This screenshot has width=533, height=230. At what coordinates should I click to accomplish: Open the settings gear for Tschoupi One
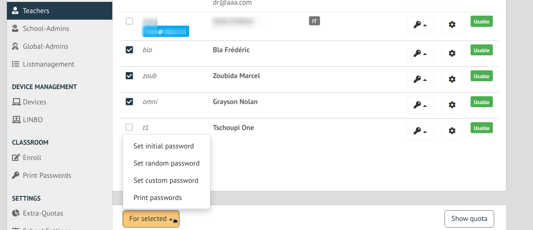click(452, 131)
